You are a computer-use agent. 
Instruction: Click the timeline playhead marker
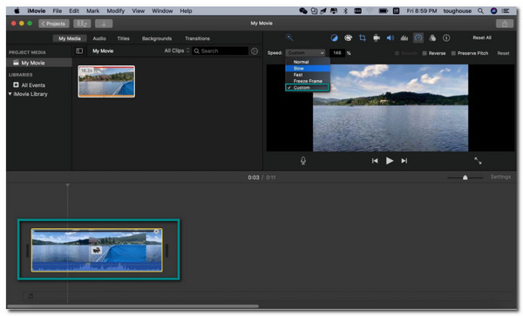(67, 185)
